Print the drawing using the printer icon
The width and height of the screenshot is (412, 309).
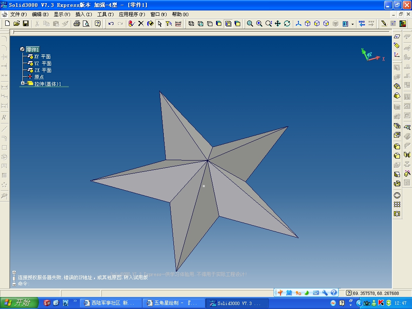(77, 24)
